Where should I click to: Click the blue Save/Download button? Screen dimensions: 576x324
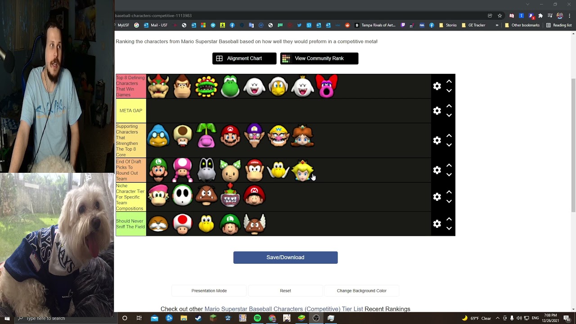285,257
